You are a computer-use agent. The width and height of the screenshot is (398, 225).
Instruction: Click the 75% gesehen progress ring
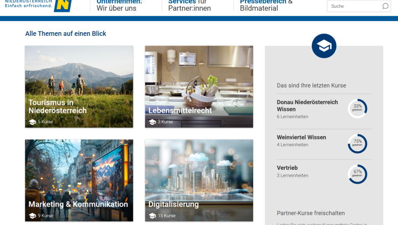(x=357, y=144)
